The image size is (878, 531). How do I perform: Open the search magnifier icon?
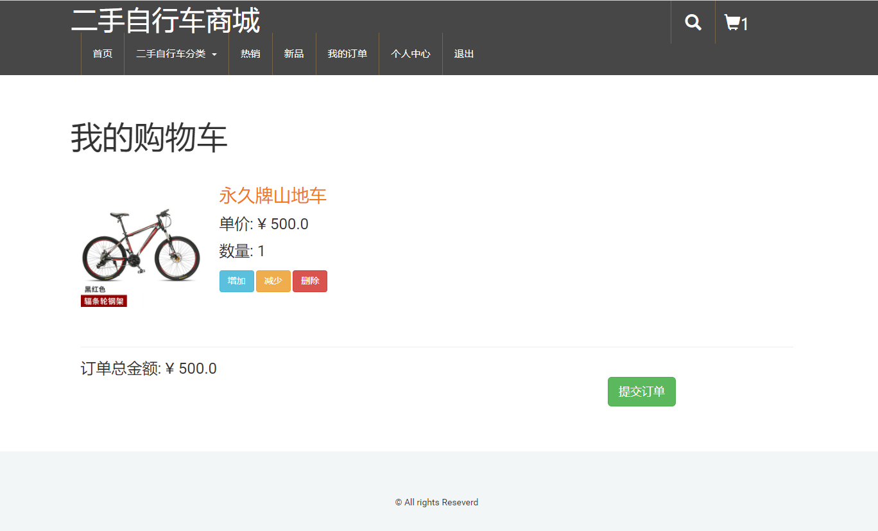pos(693,22)
